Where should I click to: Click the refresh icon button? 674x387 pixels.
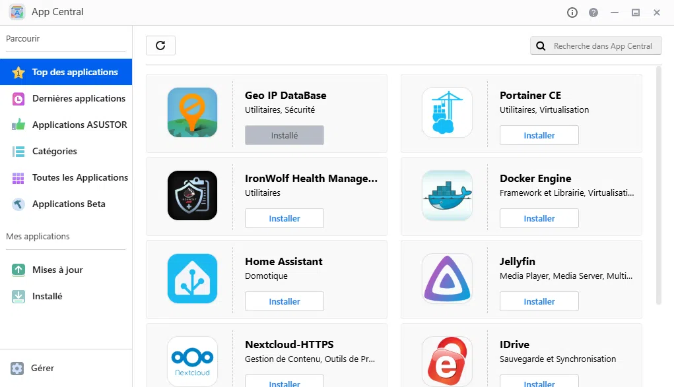pos(160,45)
